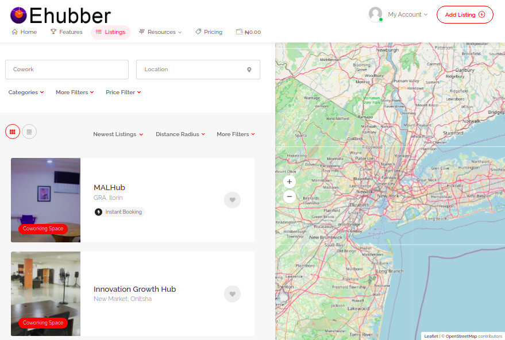Open the cart showing ₦0.00

(x=248, y=32)
